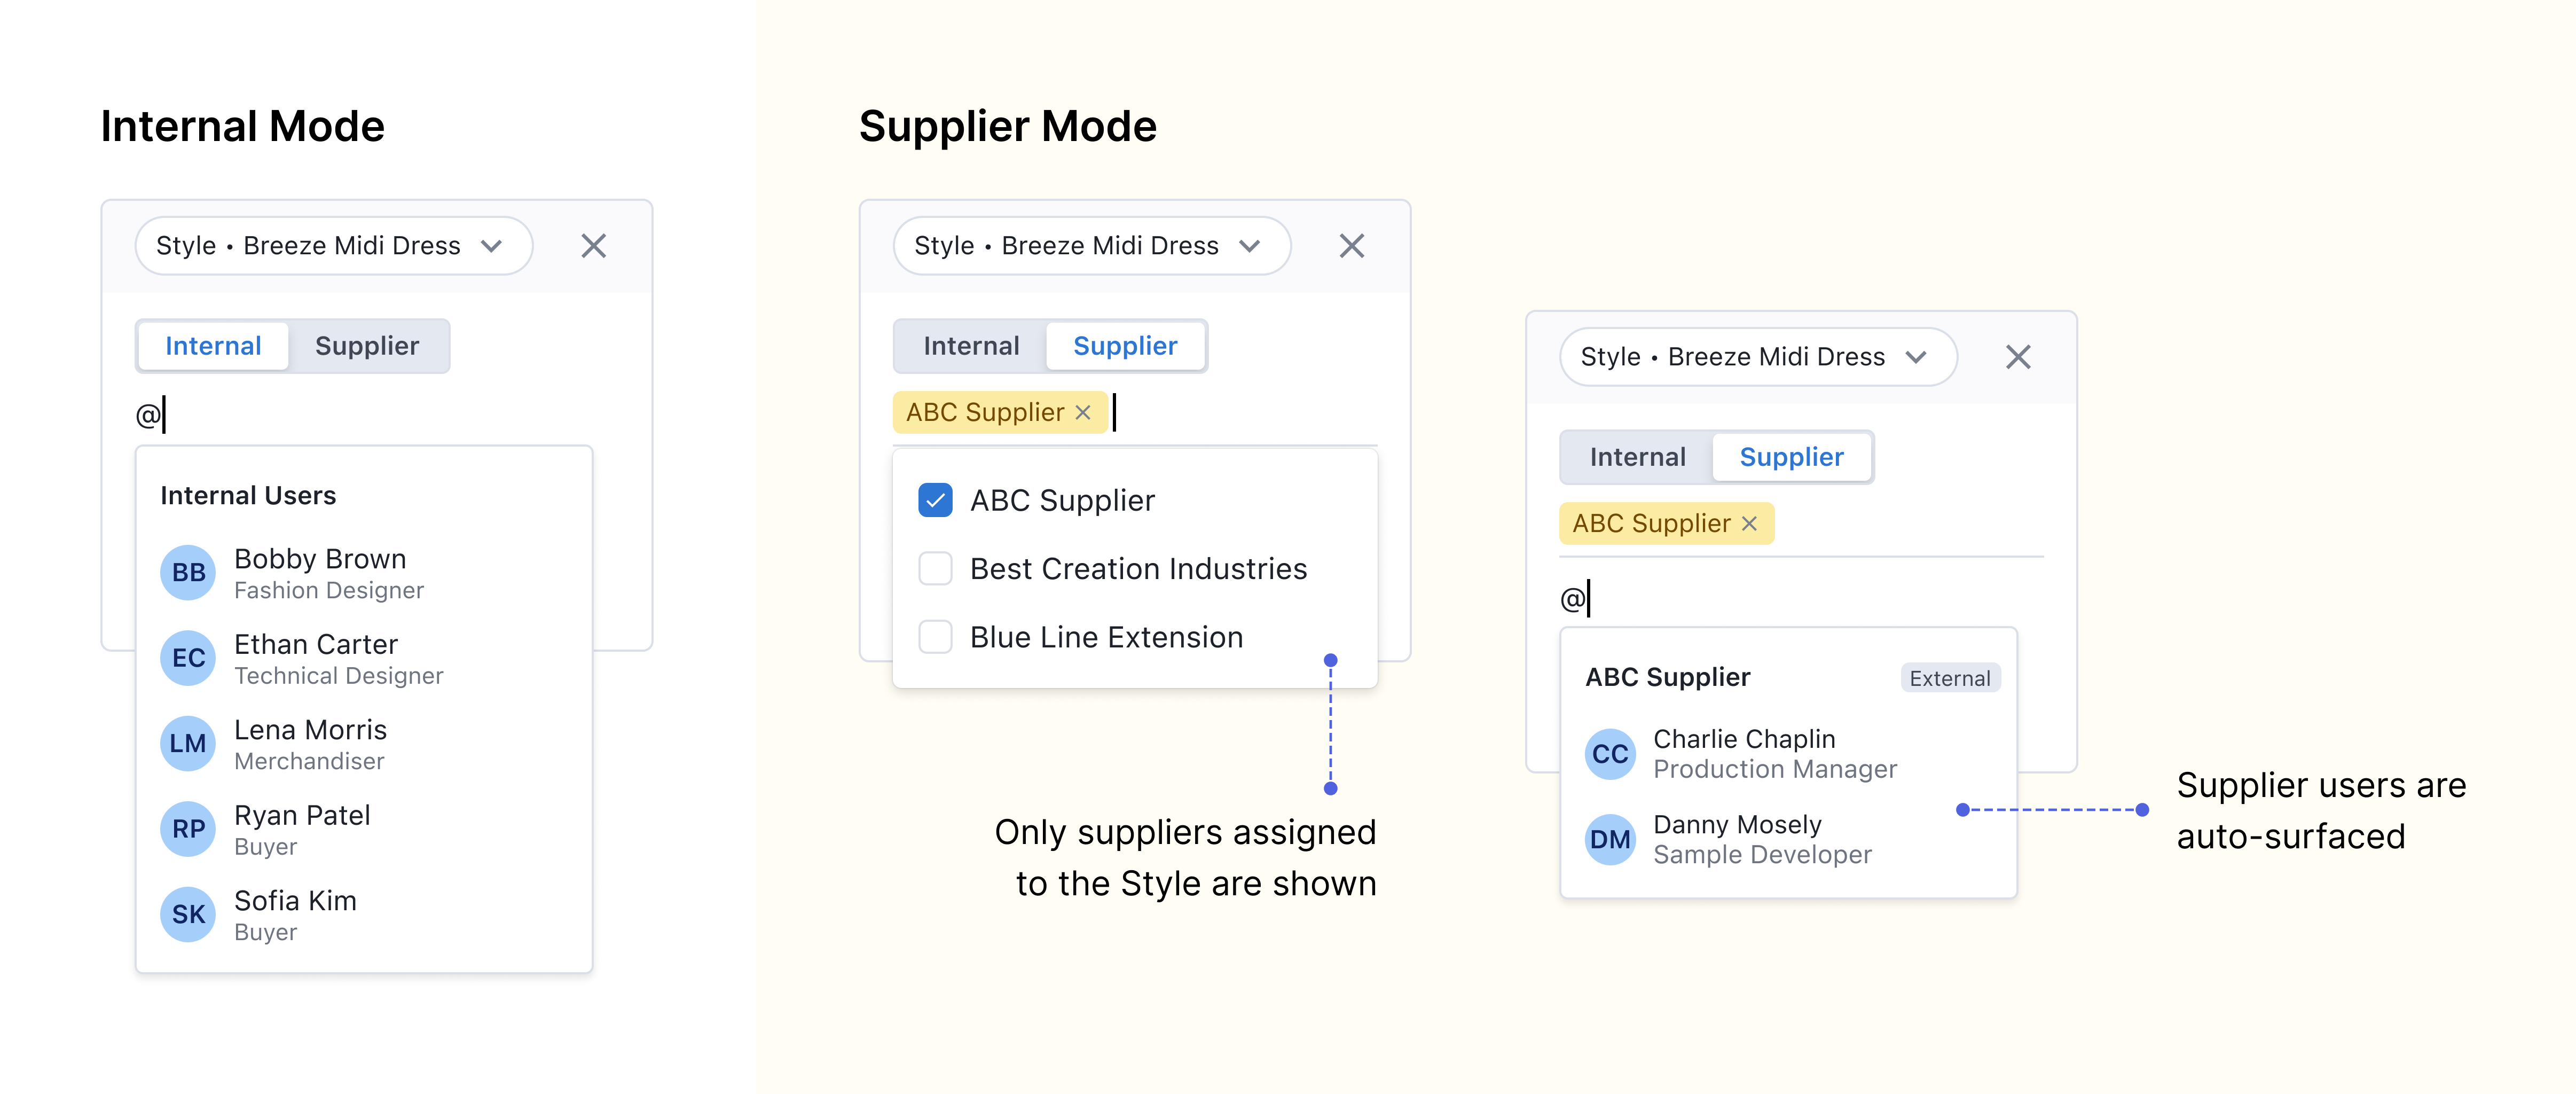Uncheck the ABC Supplier checkbox
Viewport: 2576px width, 1094px height.
(935, 500)
